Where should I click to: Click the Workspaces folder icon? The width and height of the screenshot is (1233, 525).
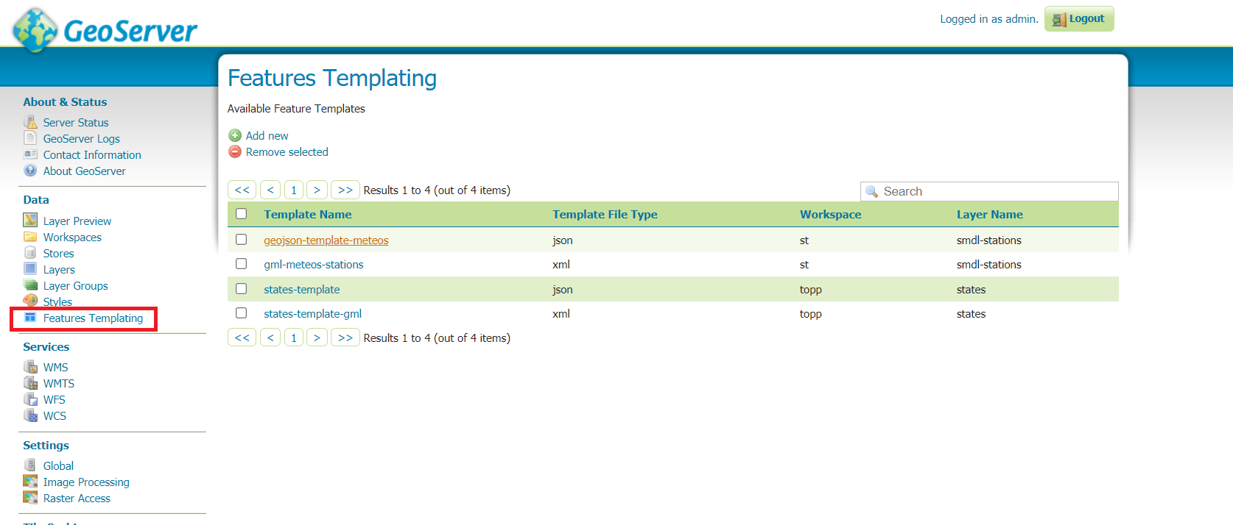click(30, 237)
